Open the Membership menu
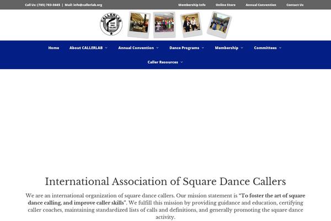Viewport: 331px width, 221px height. pos(227,48)
